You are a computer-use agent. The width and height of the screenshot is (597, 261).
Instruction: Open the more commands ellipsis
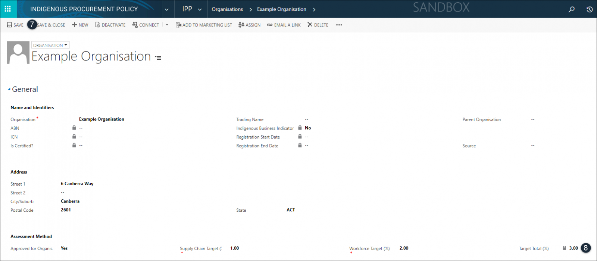point(339,25)
